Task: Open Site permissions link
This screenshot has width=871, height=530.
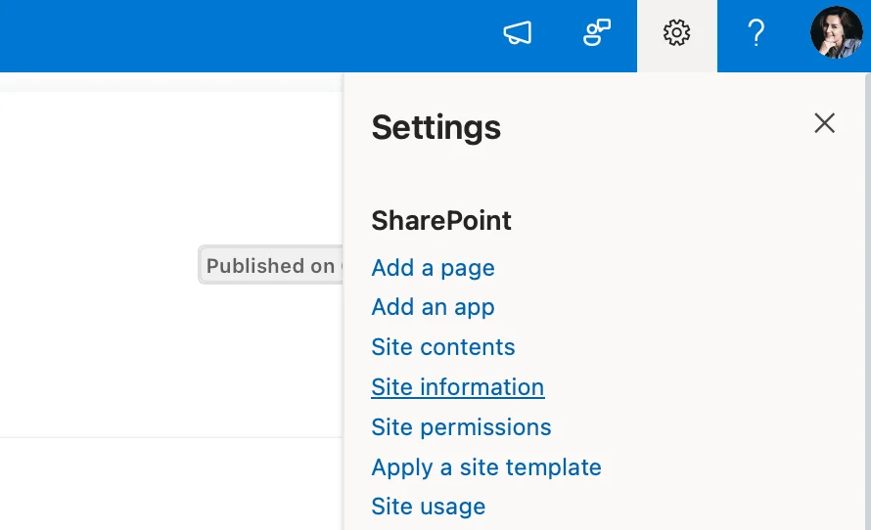Action: (461, 427)
